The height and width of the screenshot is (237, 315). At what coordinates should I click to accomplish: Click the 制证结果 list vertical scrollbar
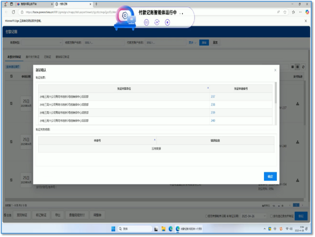pos(276,93)
